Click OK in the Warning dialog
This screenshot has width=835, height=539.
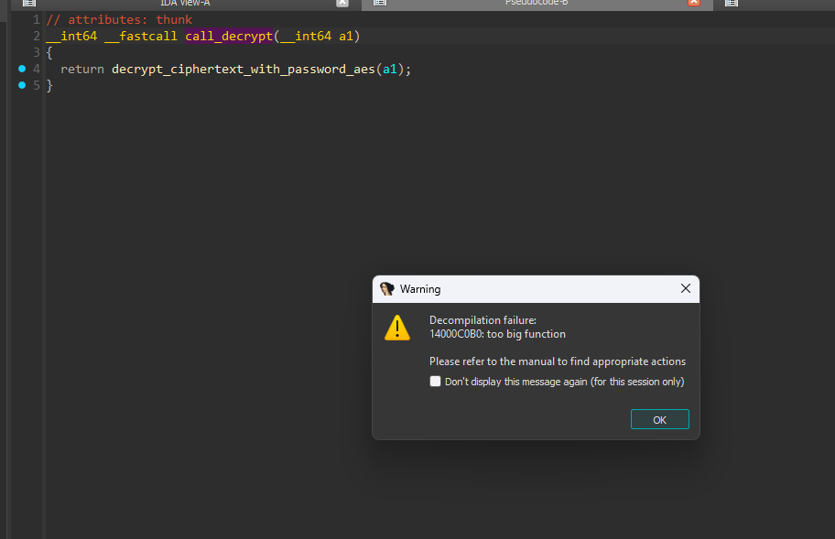coord(659,419)
